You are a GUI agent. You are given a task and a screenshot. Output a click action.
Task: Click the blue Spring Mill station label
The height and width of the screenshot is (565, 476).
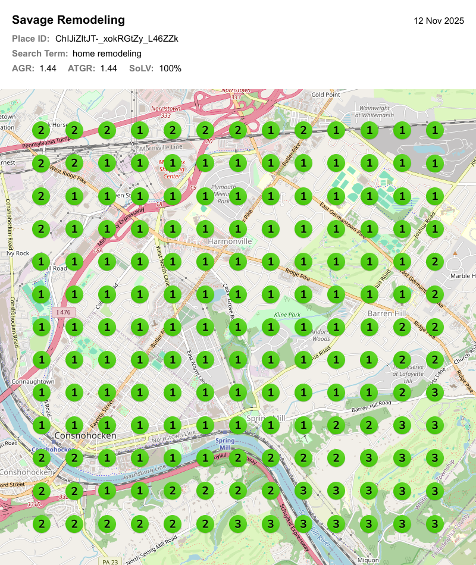pos(225,444)
